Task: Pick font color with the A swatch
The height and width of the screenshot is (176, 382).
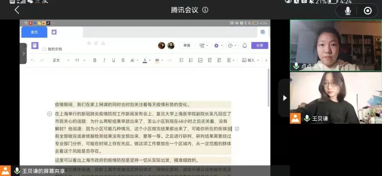Action: tap(145, 60)
